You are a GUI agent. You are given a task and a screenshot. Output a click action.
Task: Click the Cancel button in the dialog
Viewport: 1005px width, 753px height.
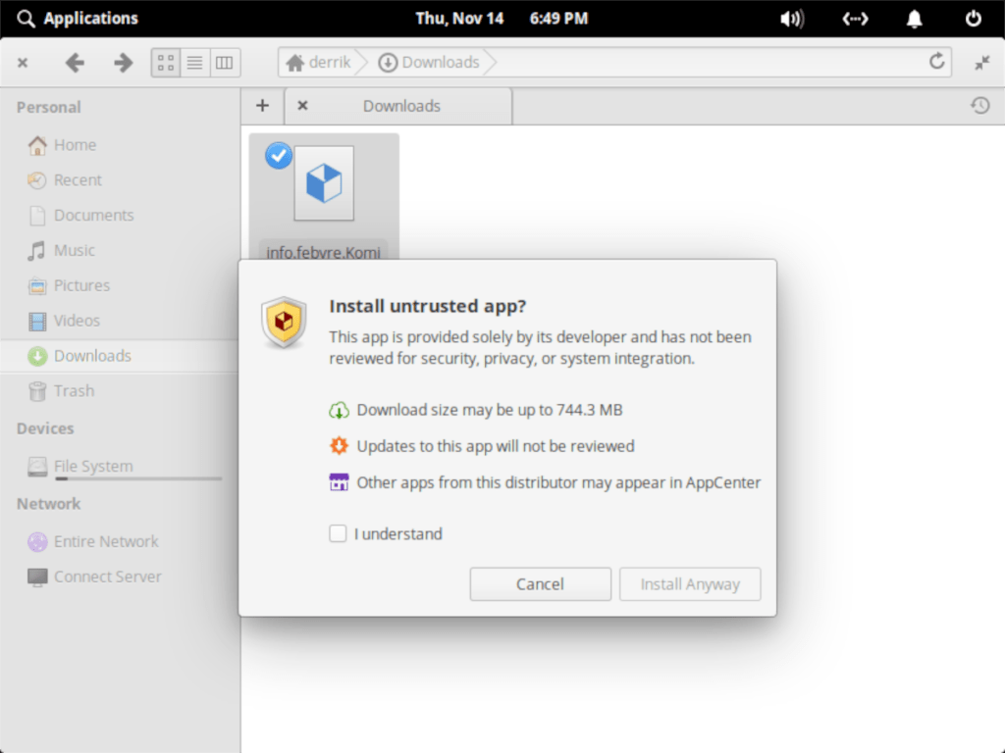[540, 583]
